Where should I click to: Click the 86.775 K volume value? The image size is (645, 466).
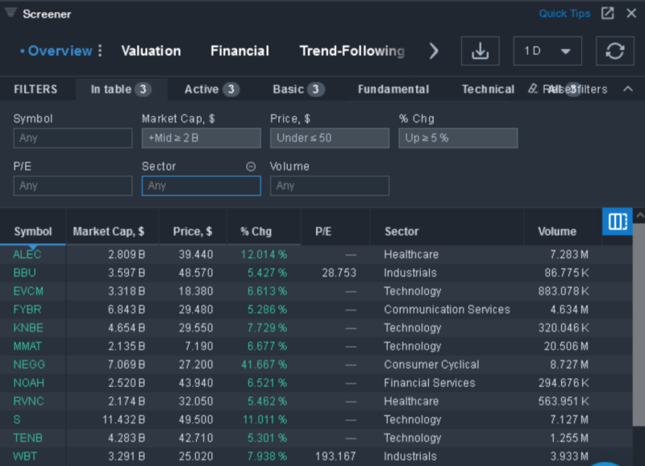[x=567, y=273]
